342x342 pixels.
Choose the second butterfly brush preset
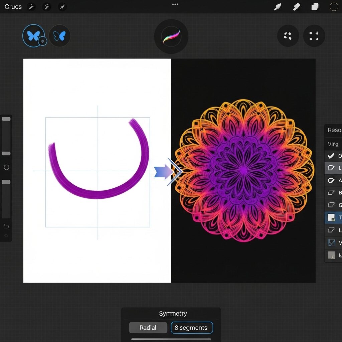59,36
